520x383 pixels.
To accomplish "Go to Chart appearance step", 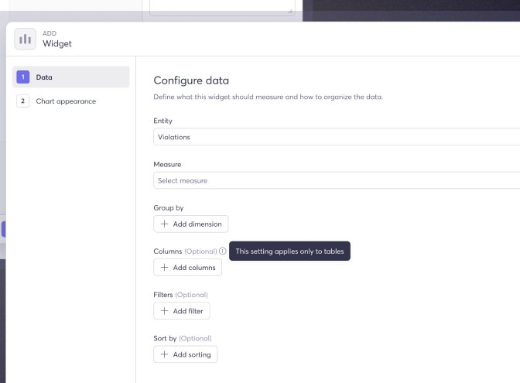I will pos(71,101).
